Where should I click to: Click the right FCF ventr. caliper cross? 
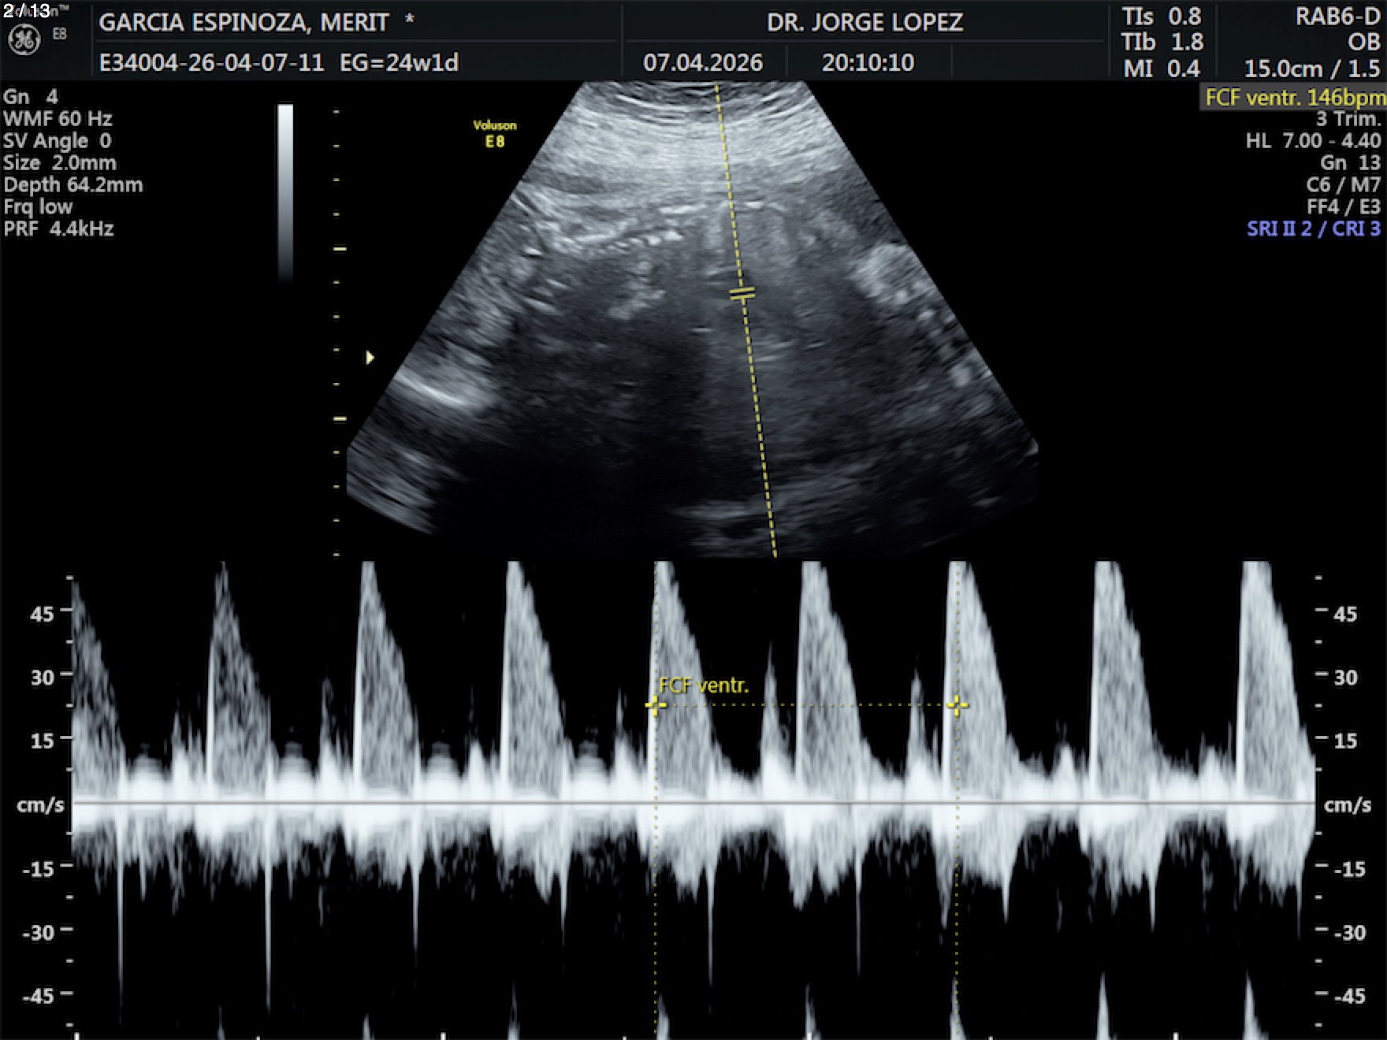point(957,705)
